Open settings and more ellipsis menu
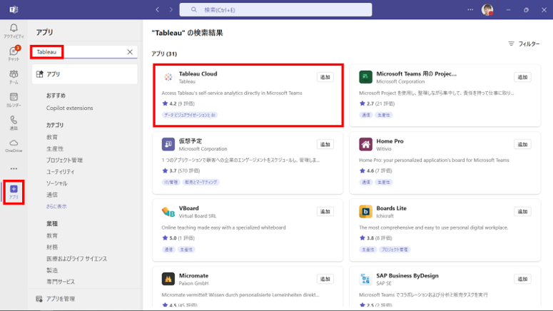This screenshot has height=311, width=553. [470, 9]
